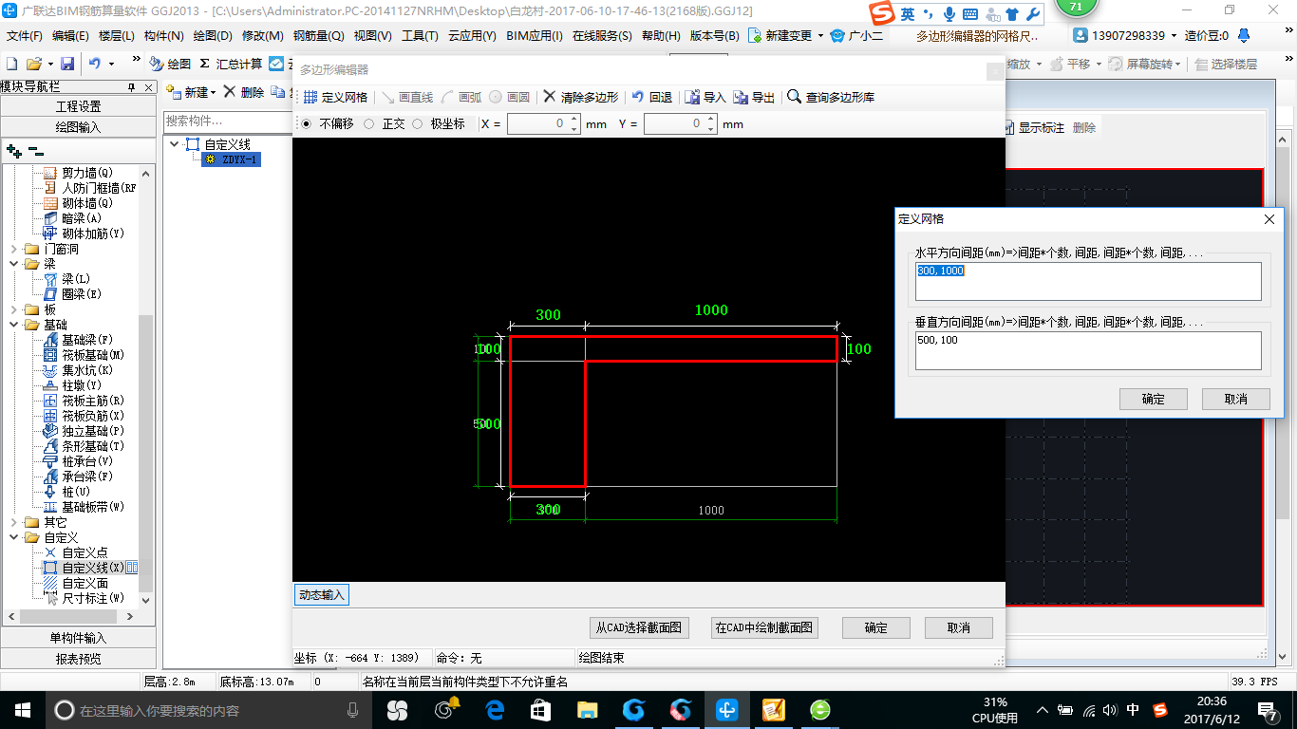
Task: Open Edge browser in the taskbar
Action: click(495, 709)
